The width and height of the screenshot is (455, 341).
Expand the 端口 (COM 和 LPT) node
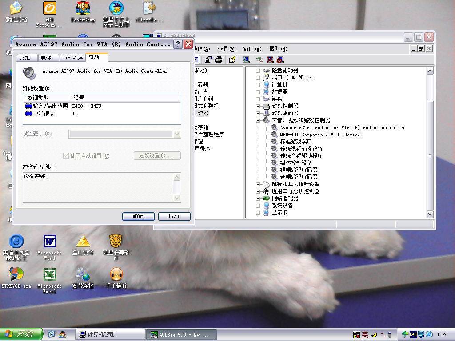(258, 78)
